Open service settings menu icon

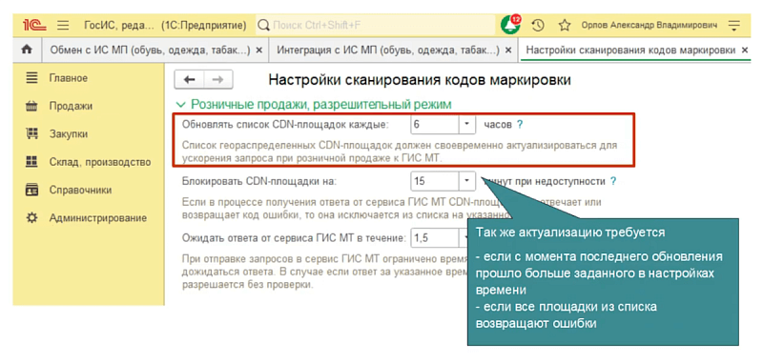point(733,25)
